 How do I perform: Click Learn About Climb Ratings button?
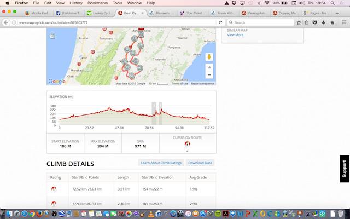[160, 163]
